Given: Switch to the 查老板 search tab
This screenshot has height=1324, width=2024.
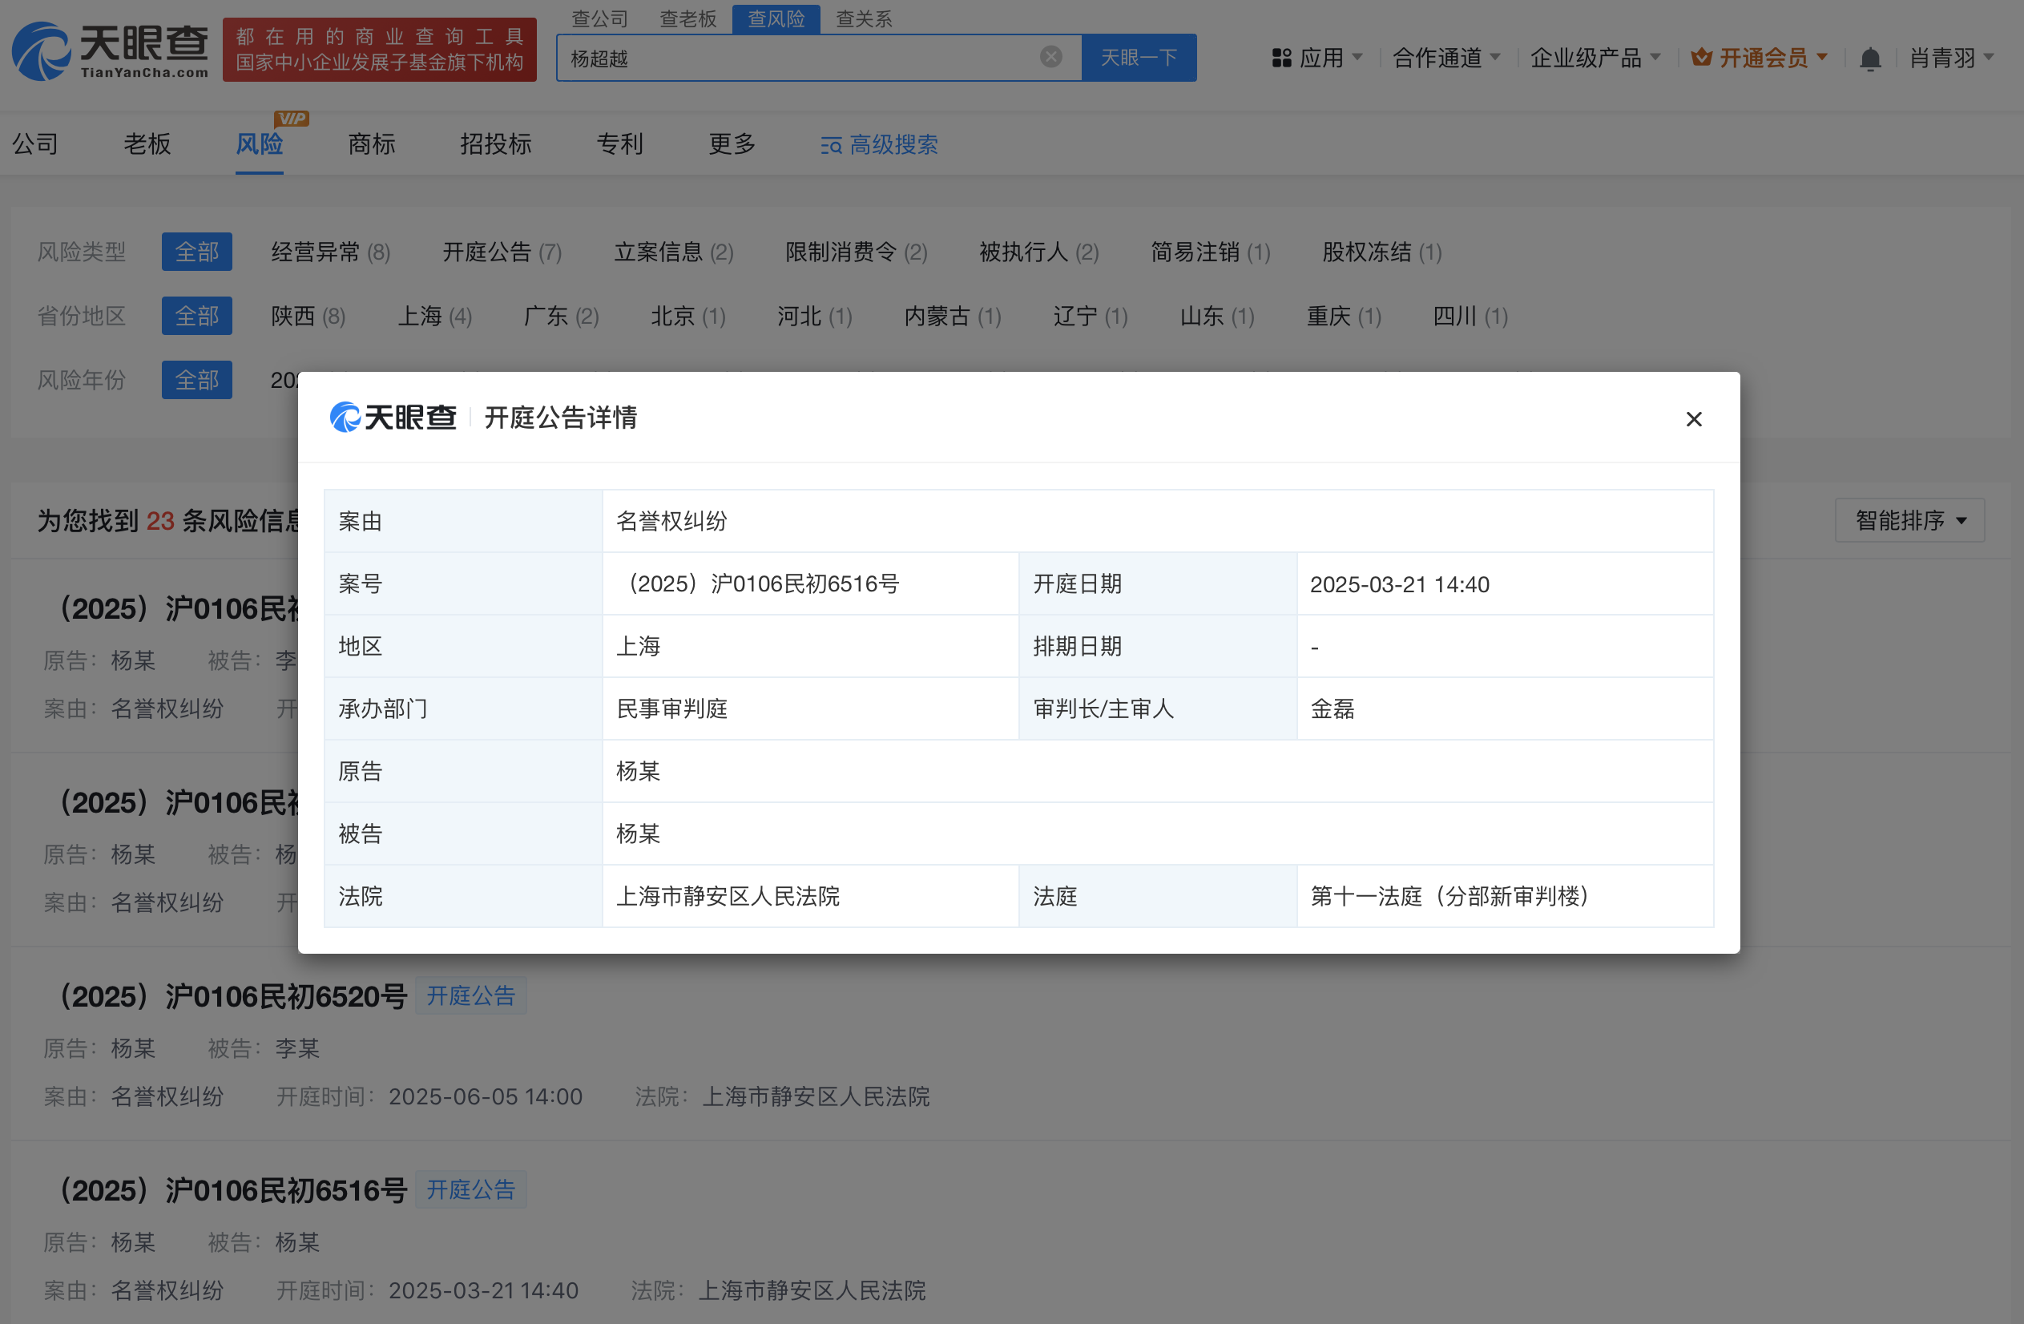Looking at the screenshot, I should pos(688,18).
